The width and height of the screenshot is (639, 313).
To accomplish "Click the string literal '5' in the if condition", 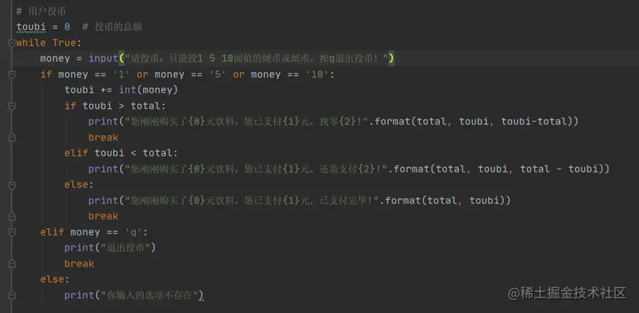I will (218, 74).
